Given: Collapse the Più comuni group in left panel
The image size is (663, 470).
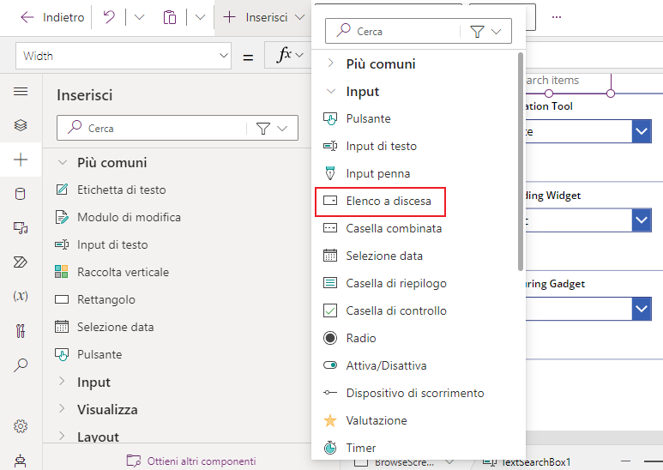Looking at the screenshot, I should [63, 162].
